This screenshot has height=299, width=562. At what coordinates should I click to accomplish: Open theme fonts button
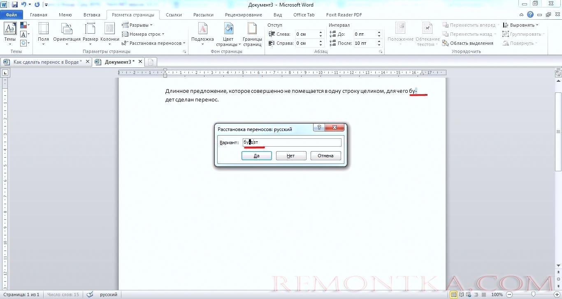click(24, 34)
